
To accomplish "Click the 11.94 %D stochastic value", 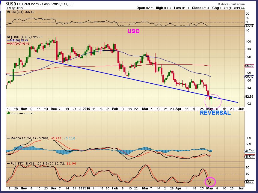I will pyautogui.click(x=71, y=164).
